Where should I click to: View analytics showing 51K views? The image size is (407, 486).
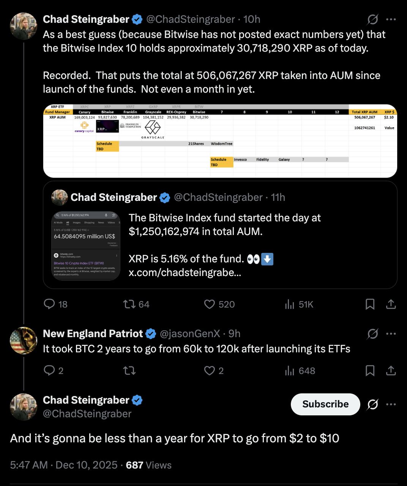(x=290, y=304)
